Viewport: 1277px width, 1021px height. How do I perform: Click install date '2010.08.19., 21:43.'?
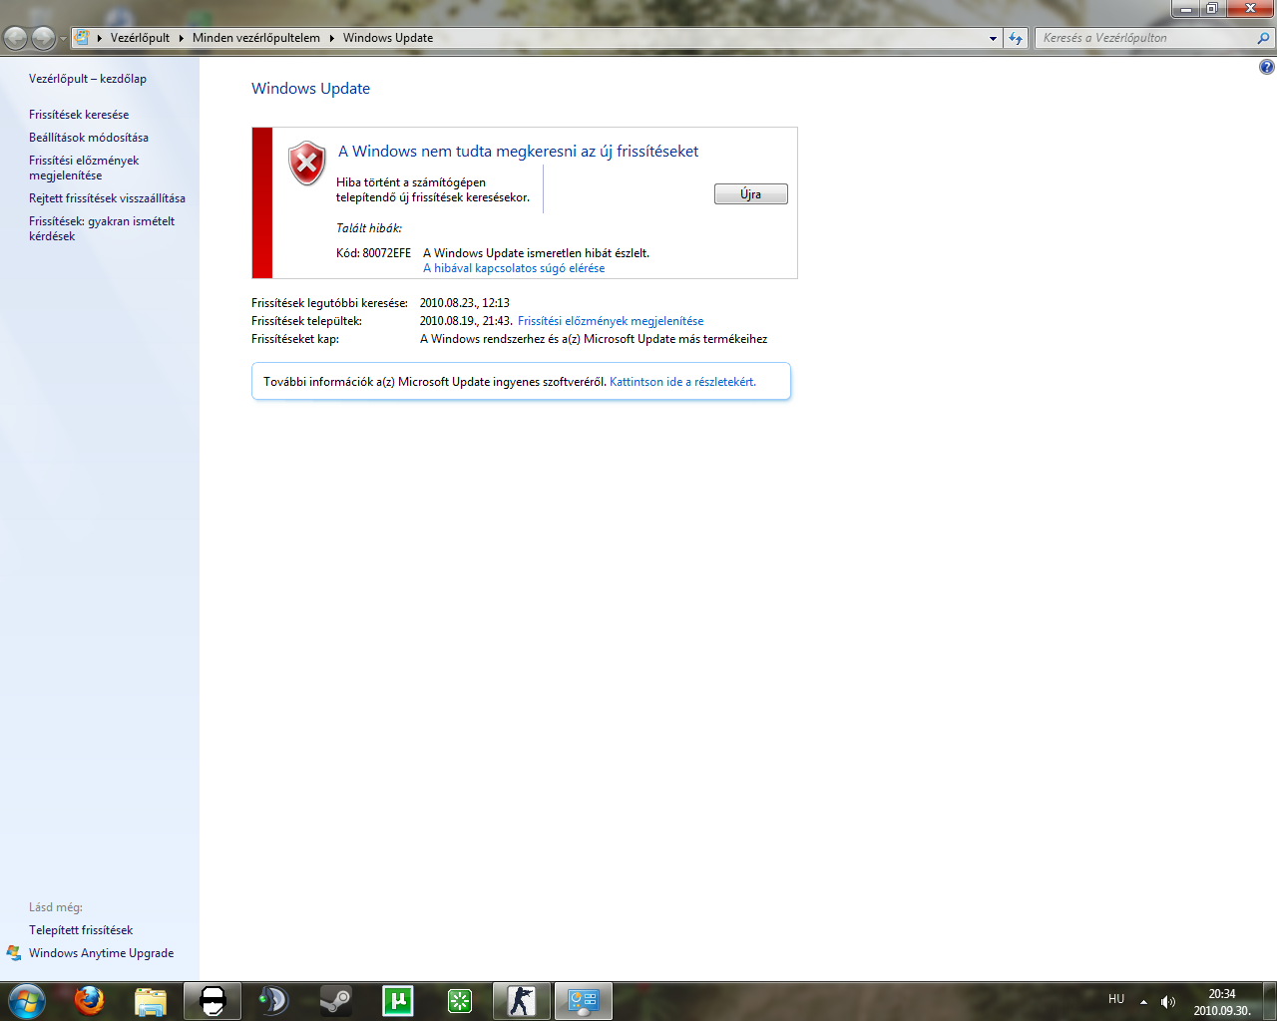[466, 321]
